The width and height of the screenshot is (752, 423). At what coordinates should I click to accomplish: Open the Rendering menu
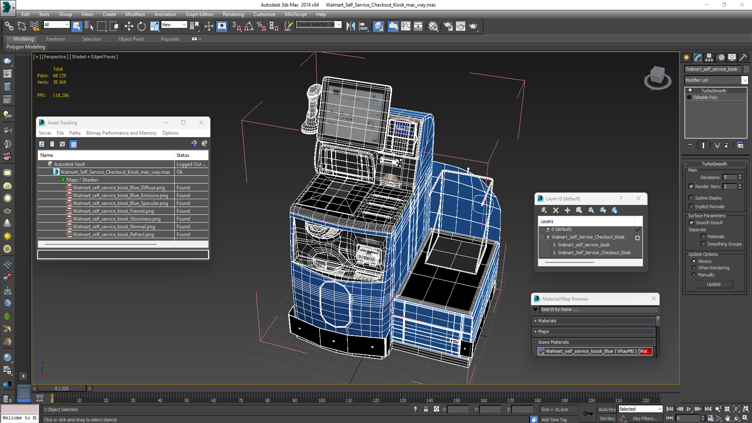(x=233, y=14)
